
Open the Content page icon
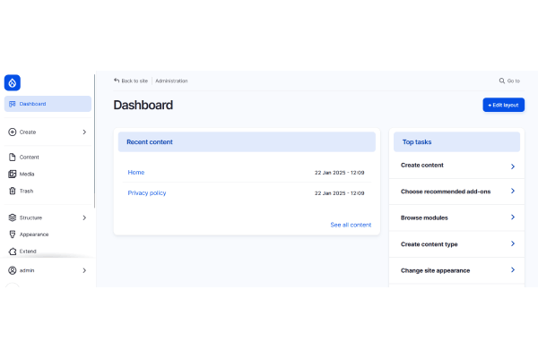point(12,157)
